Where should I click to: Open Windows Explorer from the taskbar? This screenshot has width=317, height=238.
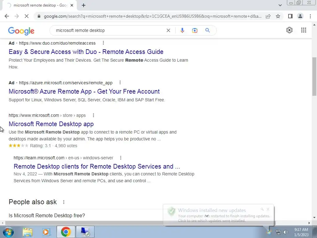coord(28,232)
